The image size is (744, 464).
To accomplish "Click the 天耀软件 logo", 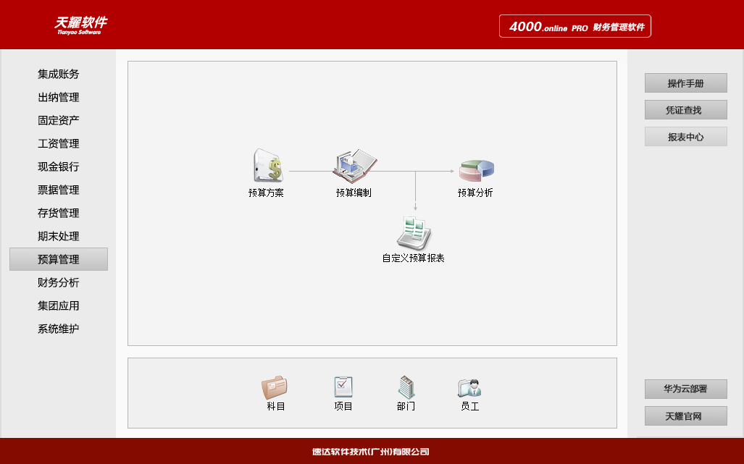I will (80, 25).
